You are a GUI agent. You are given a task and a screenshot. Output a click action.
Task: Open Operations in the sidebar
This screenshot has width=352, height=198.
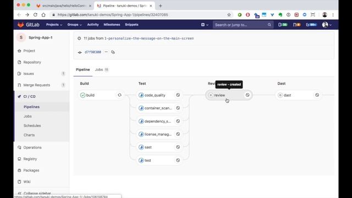(x=32, y=147)
